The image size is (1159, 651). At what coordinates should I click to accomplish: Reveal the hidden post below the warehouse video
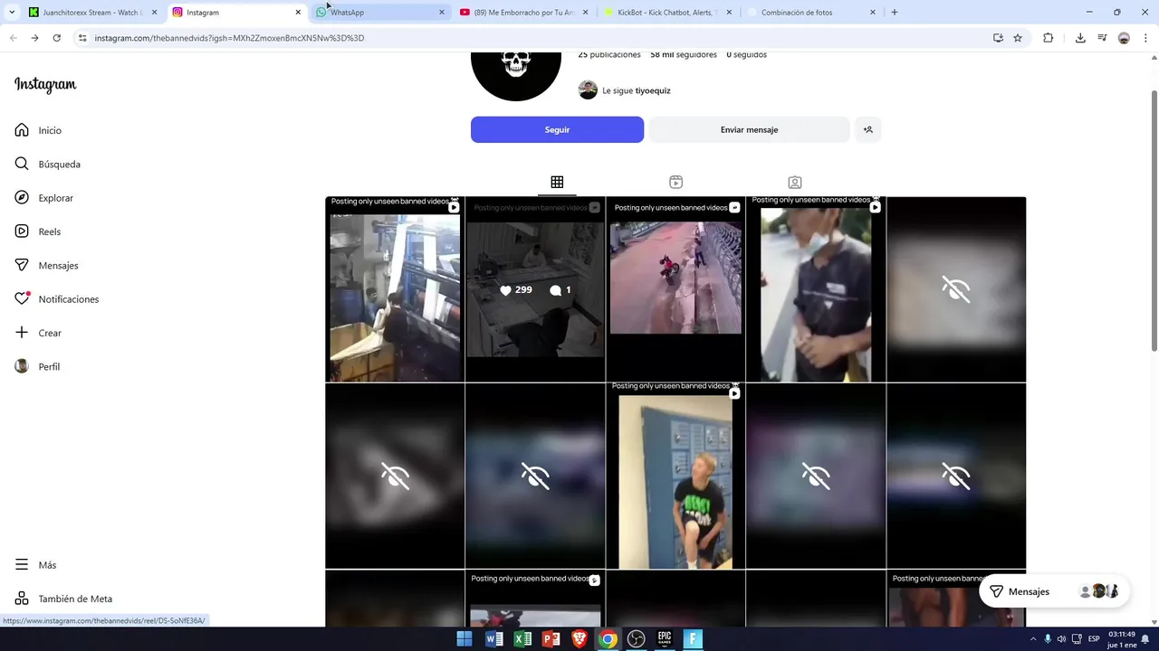click(x=395, y=476)
